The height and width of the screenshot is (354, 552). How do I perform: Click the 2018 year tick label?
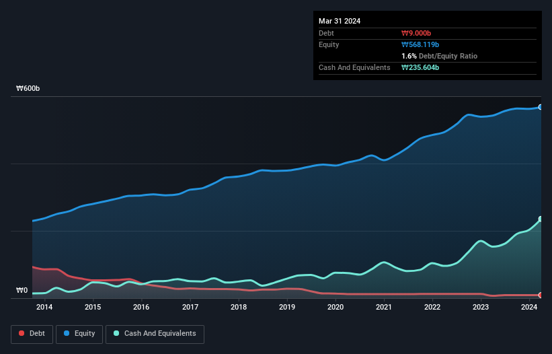(238, 308)
